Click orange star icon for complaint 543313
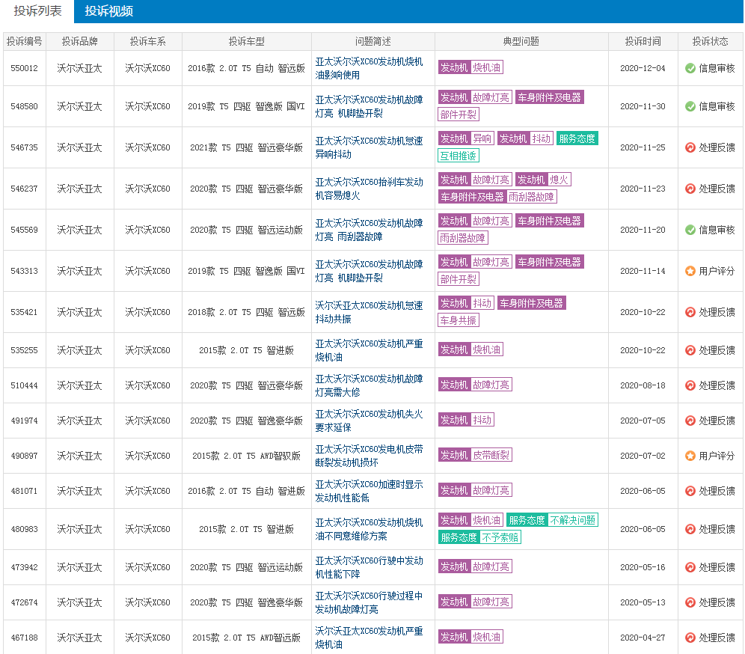Image resolution: width=745 pixels, height=654 pixels. [x=690, y=271]
